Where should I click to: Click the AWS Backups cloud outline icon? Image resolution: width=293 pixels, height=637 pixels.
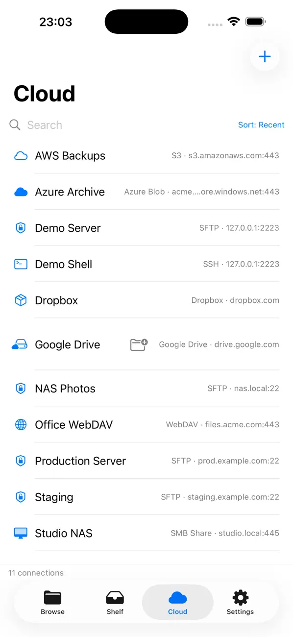point(21,156)
